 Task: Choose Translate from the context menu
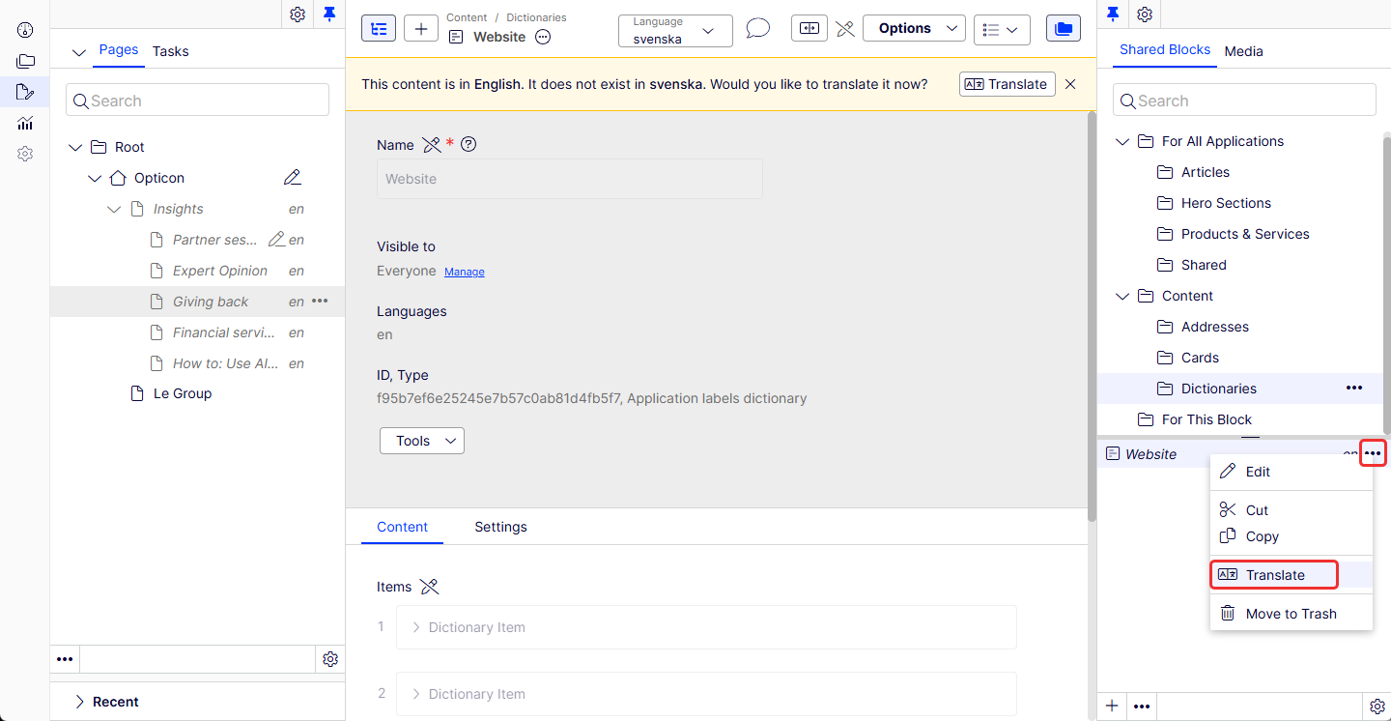pyautogui.click(x=1292, y=575)
